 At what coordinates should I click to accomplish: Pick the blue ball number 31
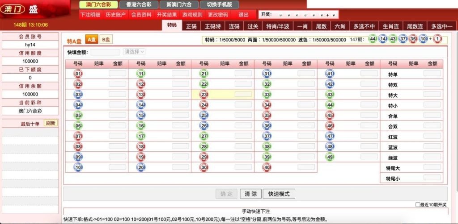[x=267, y=74]
